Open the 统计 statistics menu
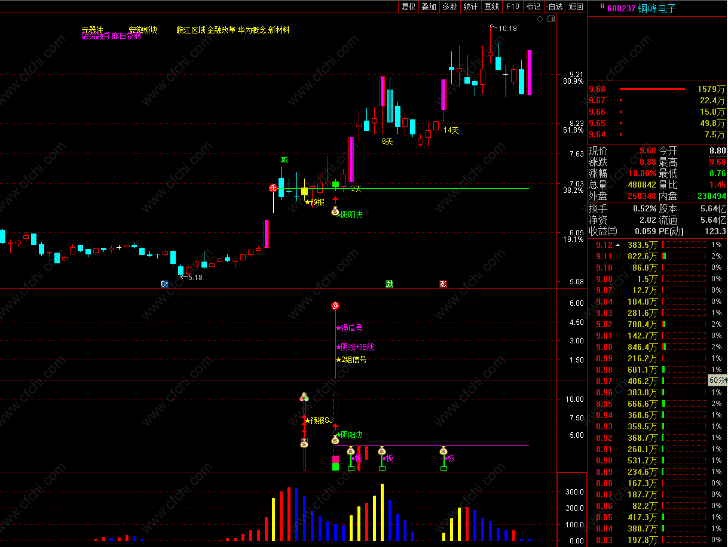The image size is (728, 547). click(470, 7)
